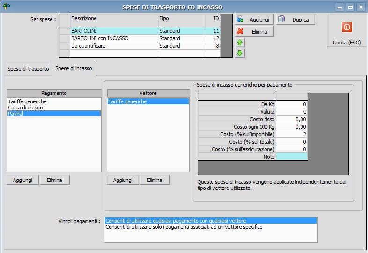Click the Aggiungi button with the basket icon
The image size is (368, 253).
[254, 20]
